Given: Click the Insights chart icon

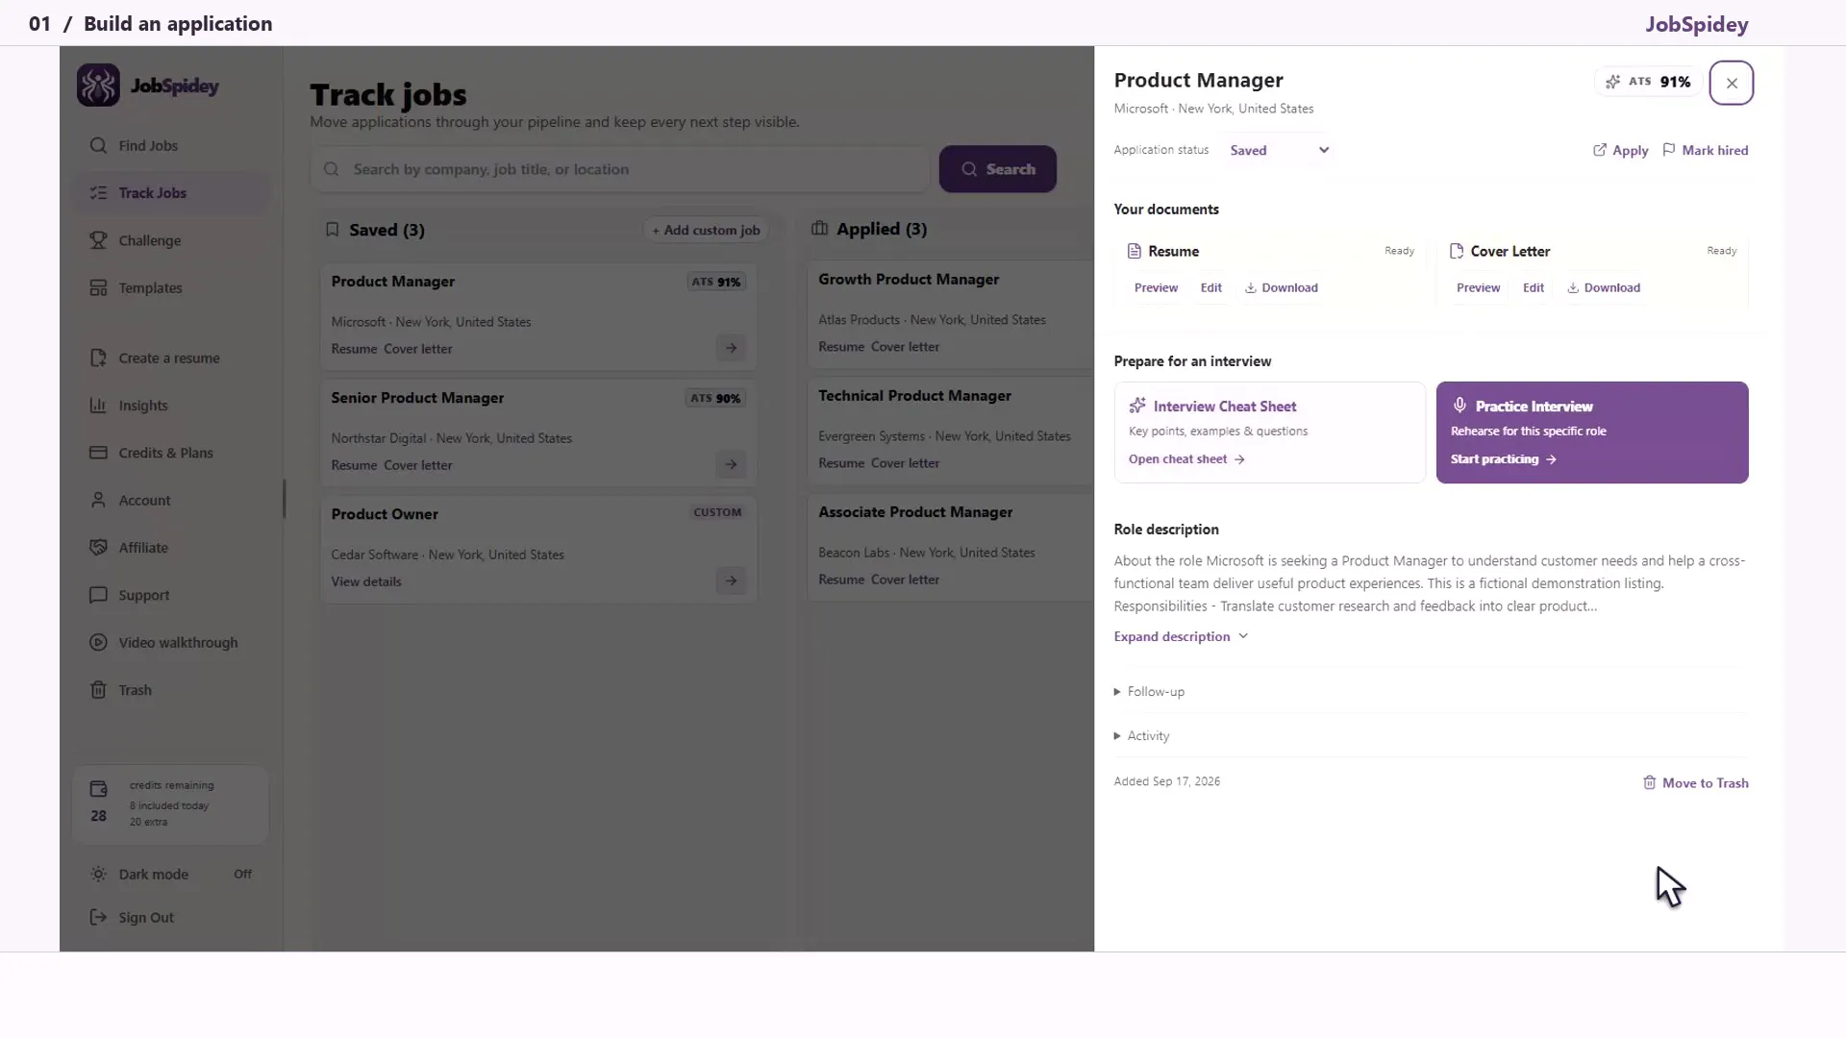Looking at the screenshot, I should pyautogui.click(x=98, y=406).
